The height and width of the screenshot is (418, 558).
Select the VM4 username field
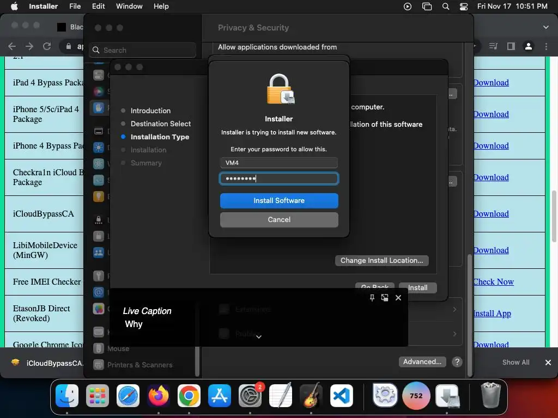279,163
